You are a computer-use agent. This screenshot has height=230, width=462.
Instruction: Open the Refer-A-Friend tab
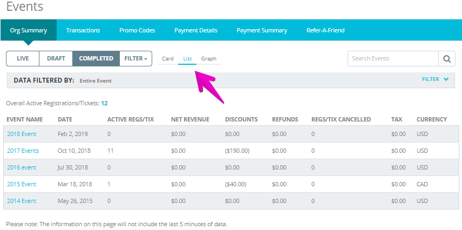click(x=325, y=30)
